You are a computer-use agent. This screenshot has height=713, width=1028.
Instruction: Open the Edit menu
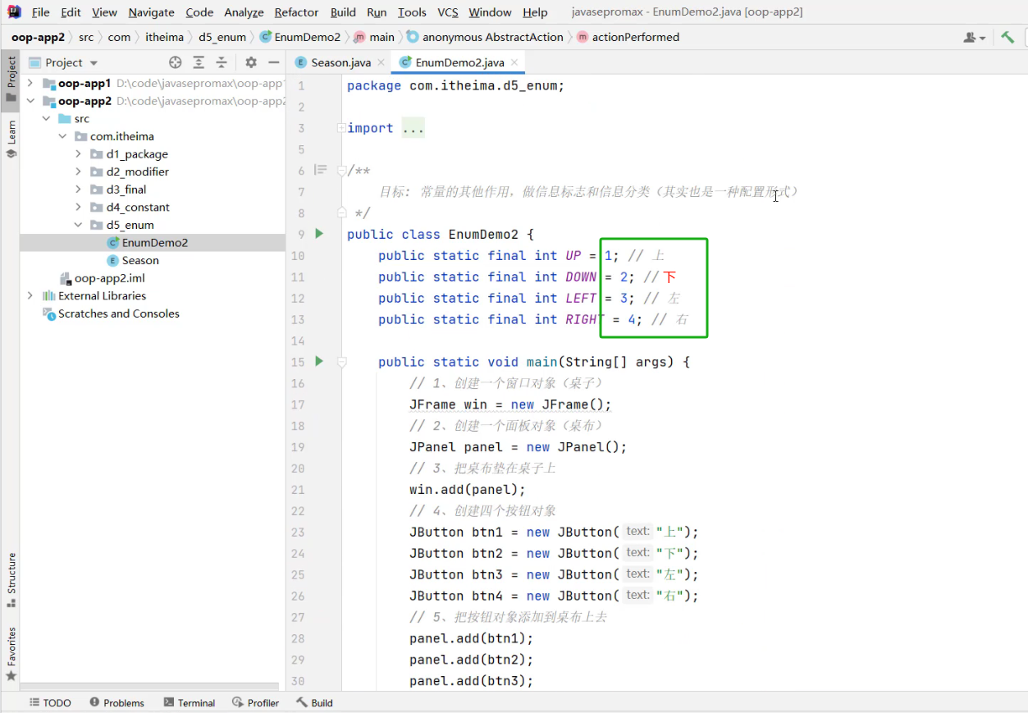[71, 12]
